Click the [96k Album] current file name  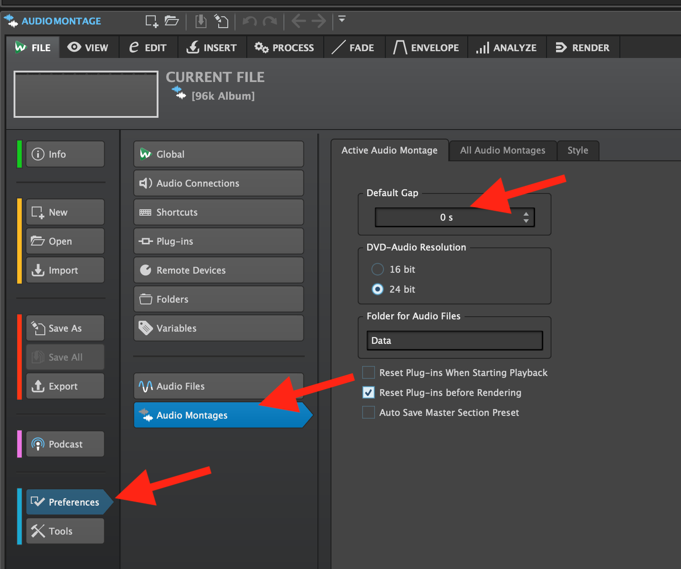click(223, 96)
